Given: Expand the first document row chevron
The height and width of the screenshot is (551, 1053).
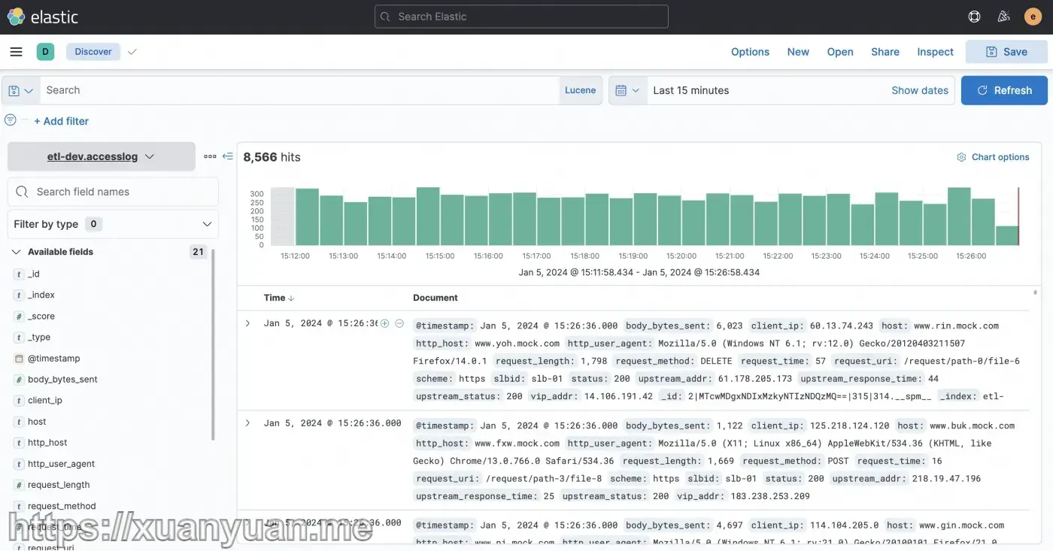Looking at the screenshot, I should [x=247, y=323].
